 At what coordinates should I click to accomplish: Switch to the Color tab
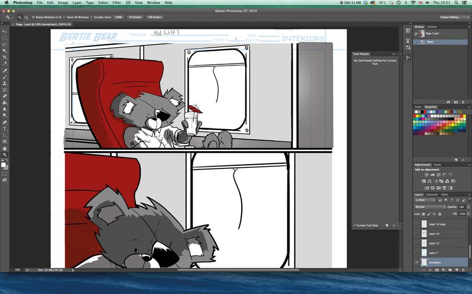pos(418,107)
